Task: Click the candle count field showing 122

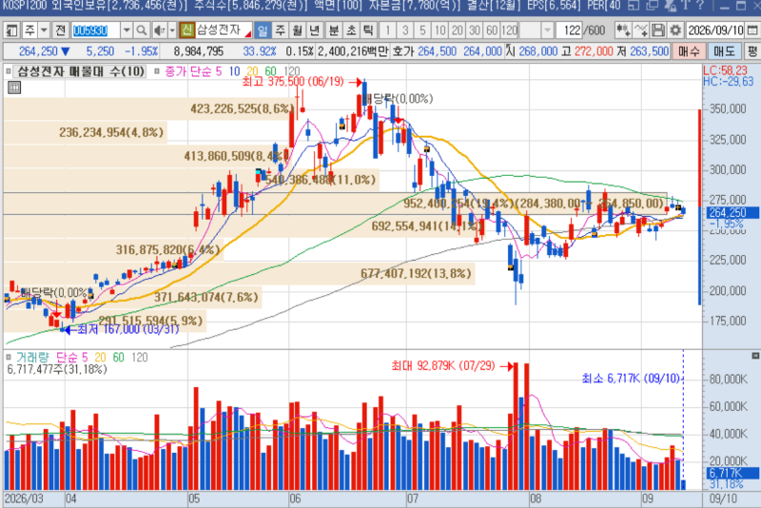Action: [569, 30]
